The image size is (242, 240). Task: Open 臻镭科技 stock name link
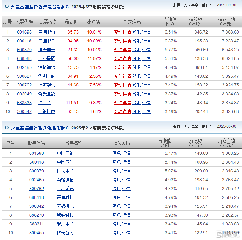(x=65, y=215)
